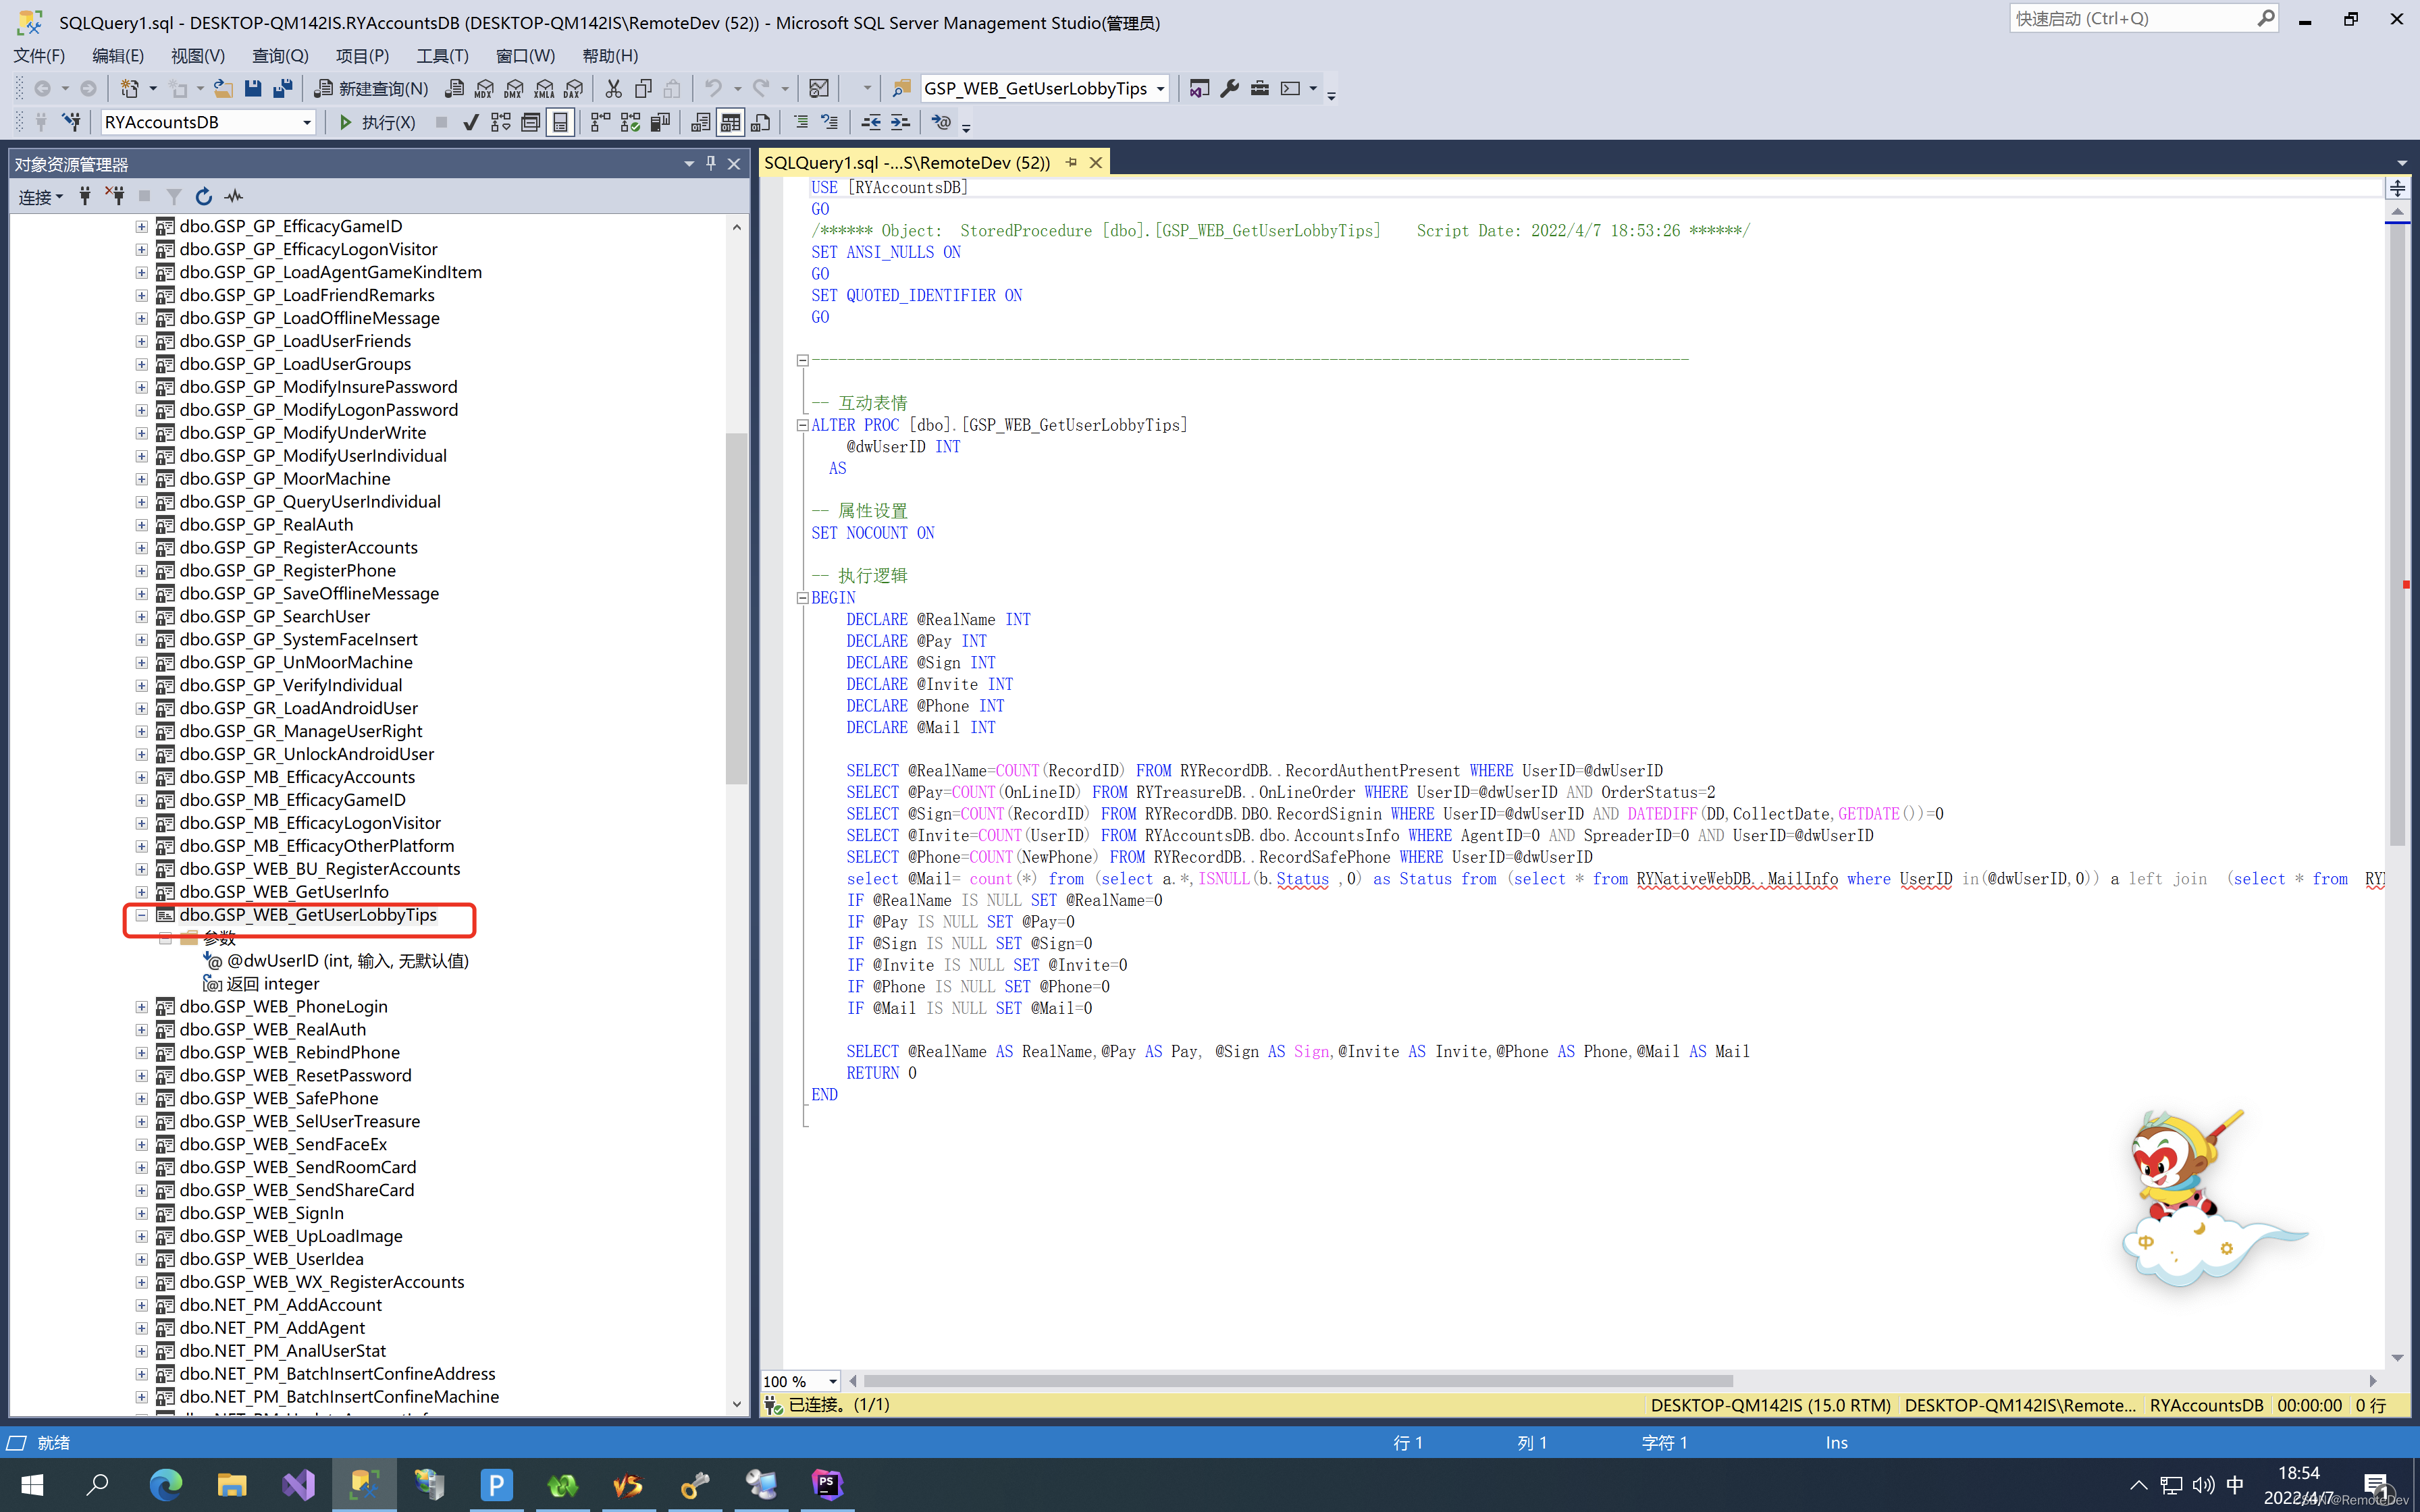Click the editor horizontal scrollbar thumb
Screen dimensions: 2420x1512
(1298, 1381)
